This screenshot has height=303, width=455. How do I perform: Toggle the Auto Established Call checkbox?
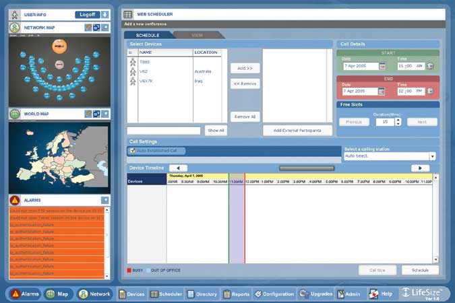[x=133, y=151]
